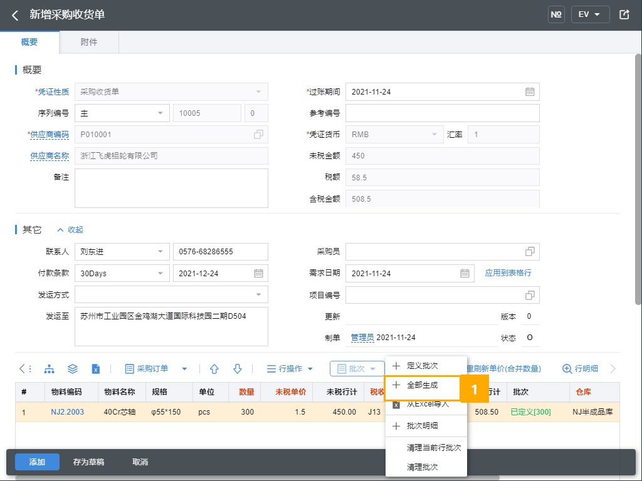Click the No. numbering icon in header
Viewport: 642px width, 481px height.
click(556, 15)
